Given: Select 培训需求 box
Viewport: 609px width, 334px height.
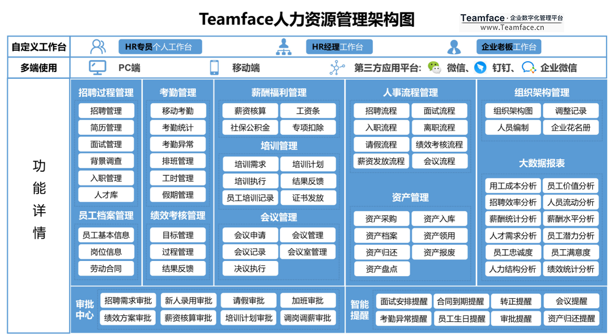Looking at the screenshot, I should 250,164.
